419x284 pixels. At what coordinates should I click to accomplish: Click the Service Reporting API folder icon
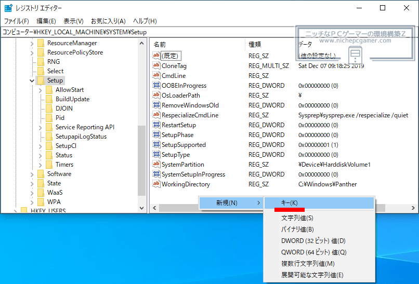pyautogui.click(x=49, y=127)
